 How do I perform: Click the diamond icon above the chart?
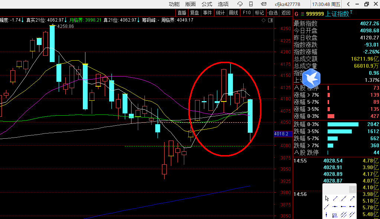point(263,20)
